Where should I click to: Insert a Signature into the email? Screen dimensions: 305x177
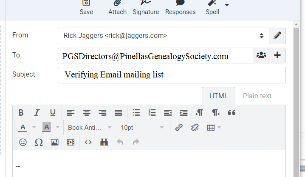click(146, 8)
